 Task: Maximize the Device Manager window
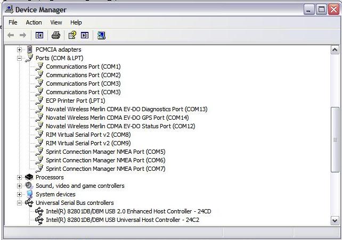click(321, 10)
